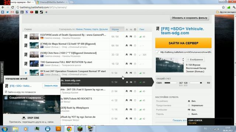
Task: Click 'Обновить и сохранить фильтр' button
Action: coord(190,18)
